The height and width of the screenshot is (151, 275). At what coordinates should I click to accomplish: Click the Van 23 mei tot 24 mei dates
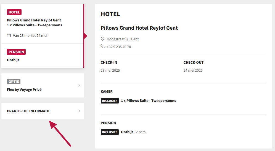pyautogui.click(x=30, y=36)
